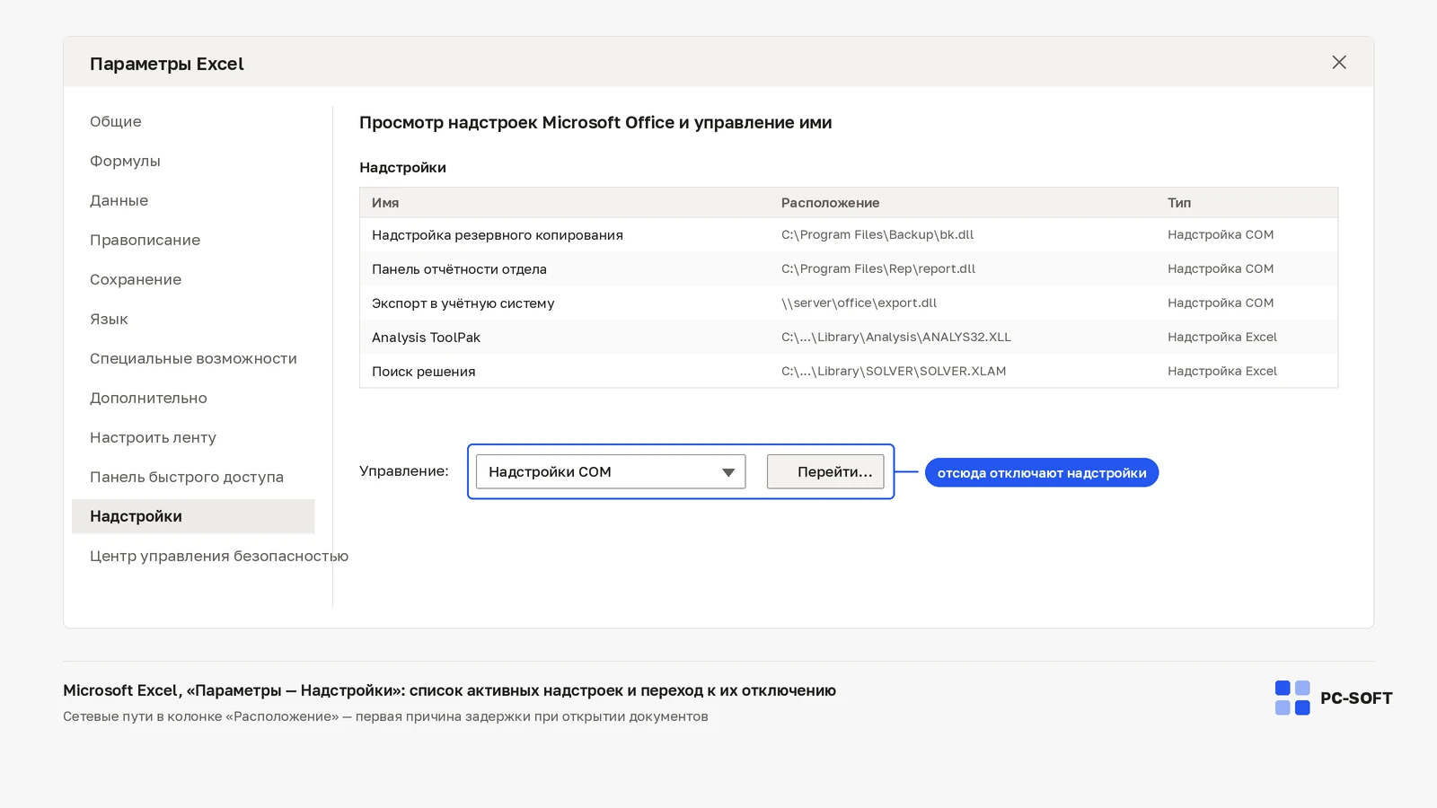
Task: Select row Панель отчётности отдела
Action: click(849, 268)
